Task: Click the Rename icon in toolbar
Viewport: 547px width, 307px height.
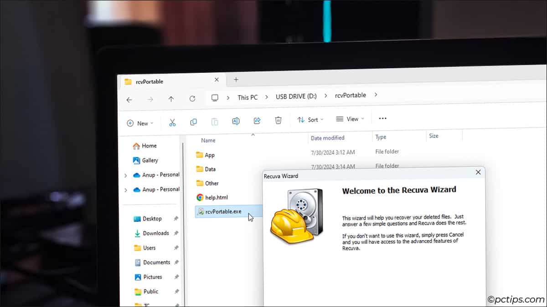Action: tap(236, 121)
